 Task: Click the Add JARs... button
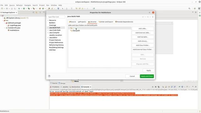(x=143, y=29)
